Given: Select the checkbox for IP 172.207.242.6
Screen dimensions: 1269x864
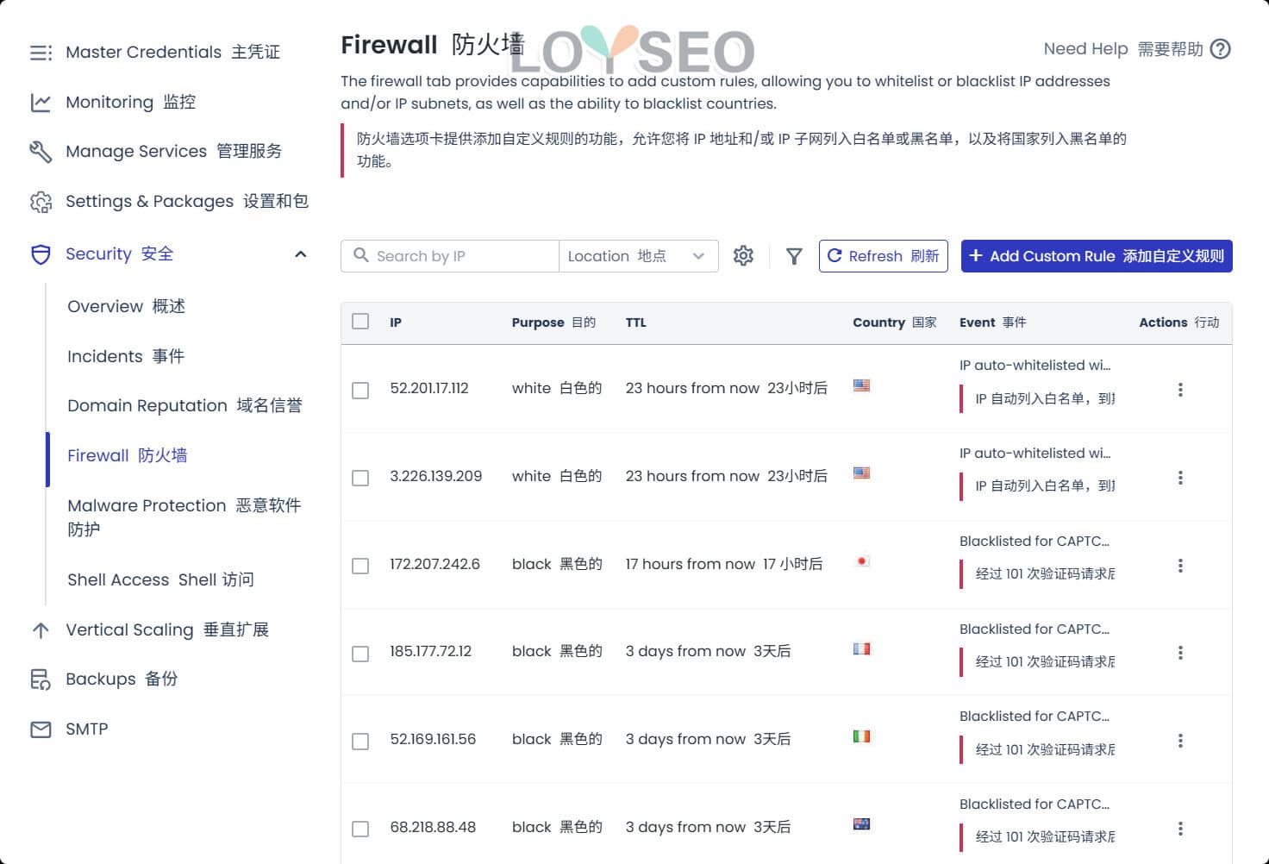Looking at the screenshot, I should [360, 565].
